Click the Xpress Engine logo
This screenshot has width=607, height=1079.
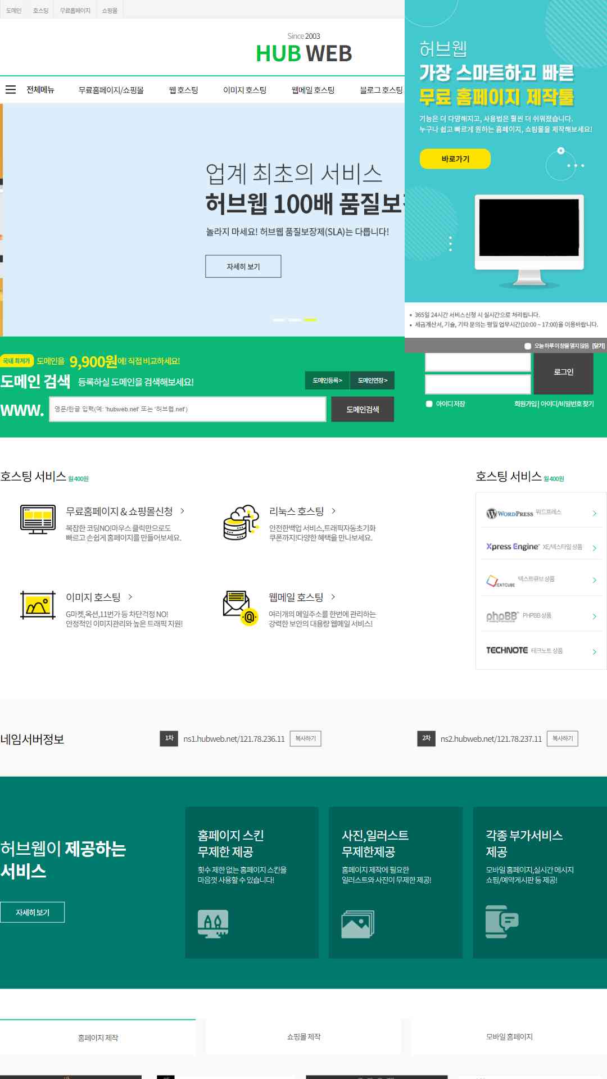coord(513,547)
